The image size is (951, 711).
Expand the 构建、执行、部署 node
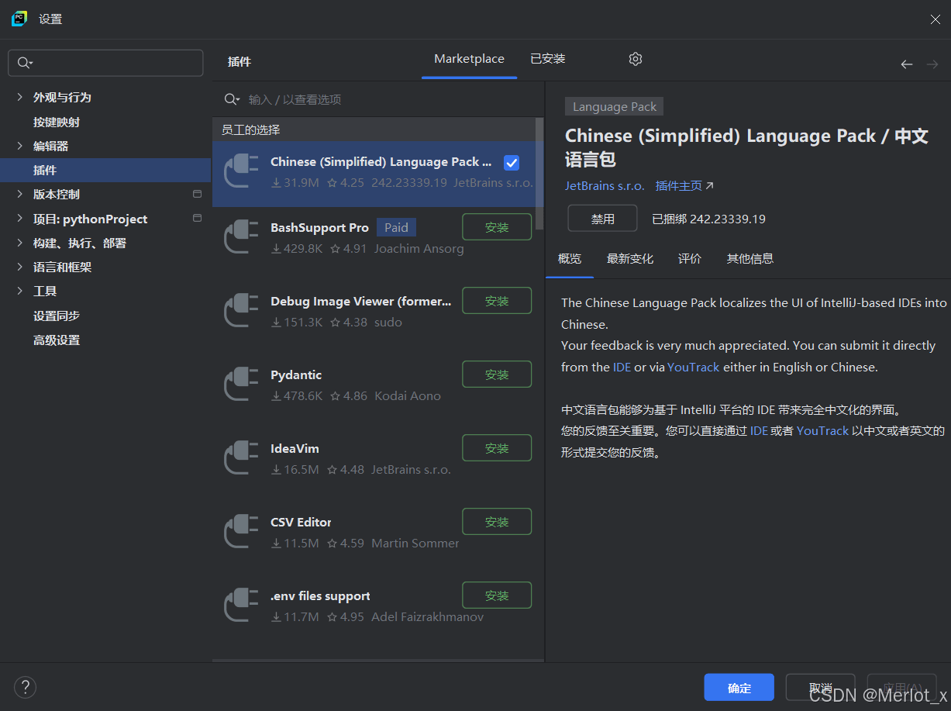20,243
